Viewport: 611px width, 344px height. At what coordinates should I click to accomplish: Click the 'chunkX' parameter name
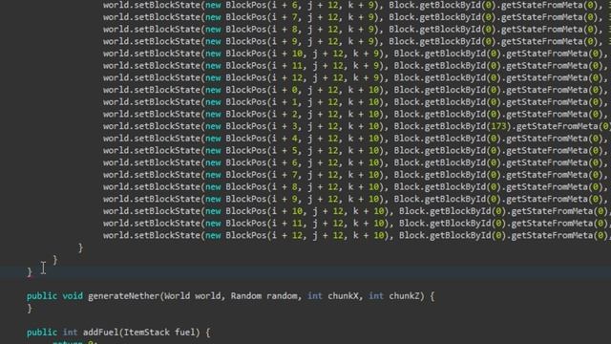[x=343, y=296]
